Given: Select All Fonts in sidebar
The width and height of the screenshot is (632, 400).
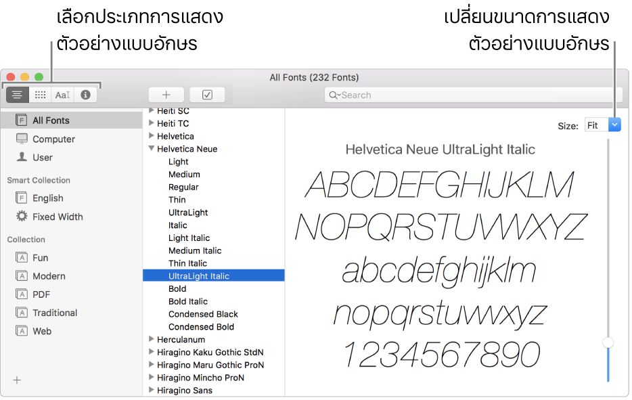Looking at the screenshot, I should point(71,120).
